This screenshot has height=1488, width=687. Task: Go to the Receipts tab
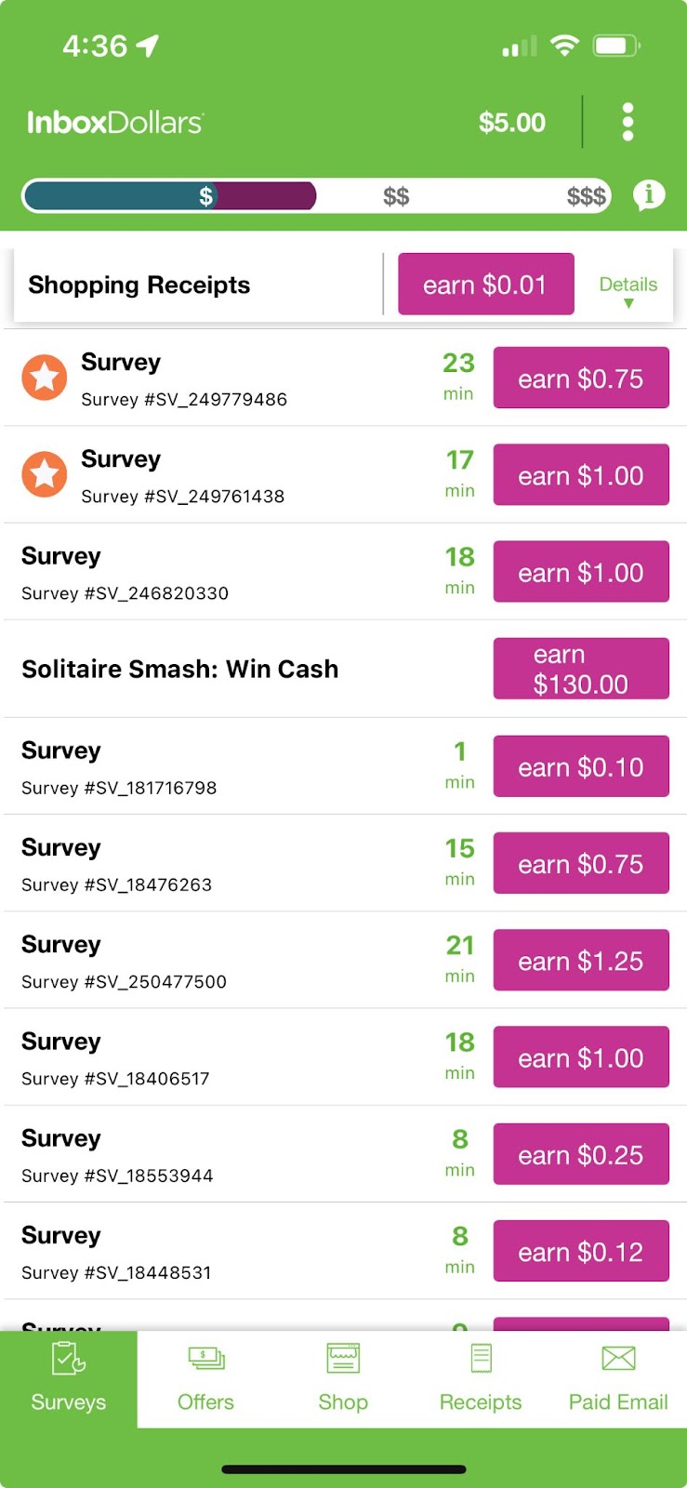481,1378
